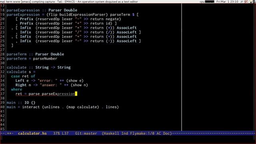Viewport: 256px width, 144px height.
Task: Click the calculator.hs buffer name in mode line
Action: [x=32, y=133]
